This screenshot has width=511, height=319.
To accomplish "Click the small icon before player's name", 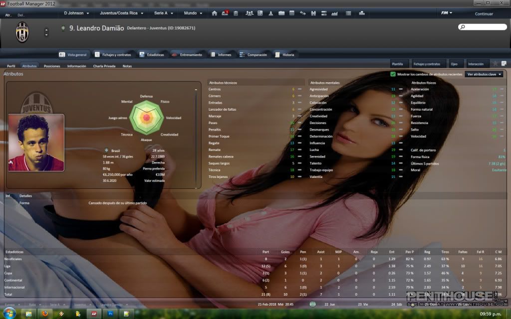I will coord(63,28).
